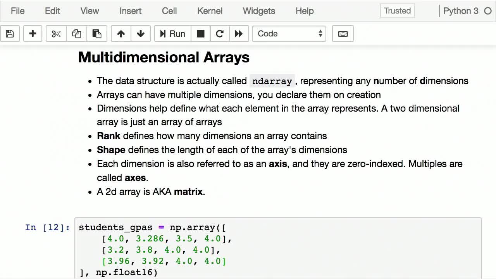Open the cell type dropdown showing Code
The height and width of the screenshot is (279, 496).
pos(285,34)
